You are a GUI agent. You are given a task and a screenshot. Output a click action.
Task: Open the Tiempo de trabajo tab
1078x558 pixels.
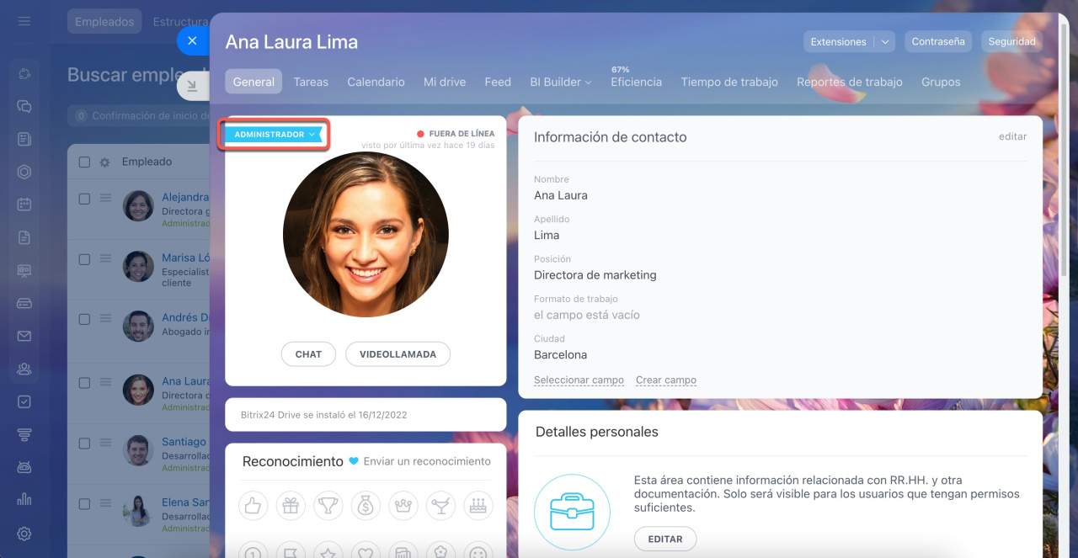(x=729, y=82)
